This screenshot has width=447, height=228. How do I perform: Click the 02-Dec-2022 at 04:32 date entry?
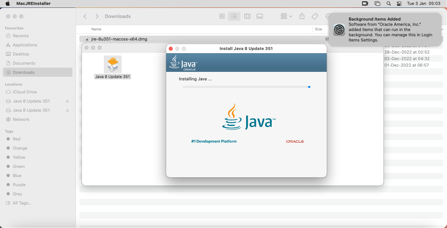(x=407, y=59)
